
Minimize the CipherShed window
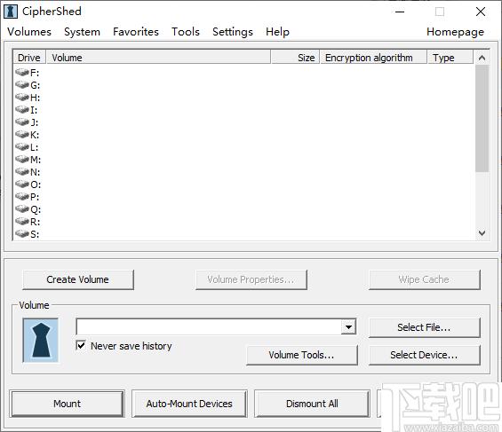tap(400, 12)
